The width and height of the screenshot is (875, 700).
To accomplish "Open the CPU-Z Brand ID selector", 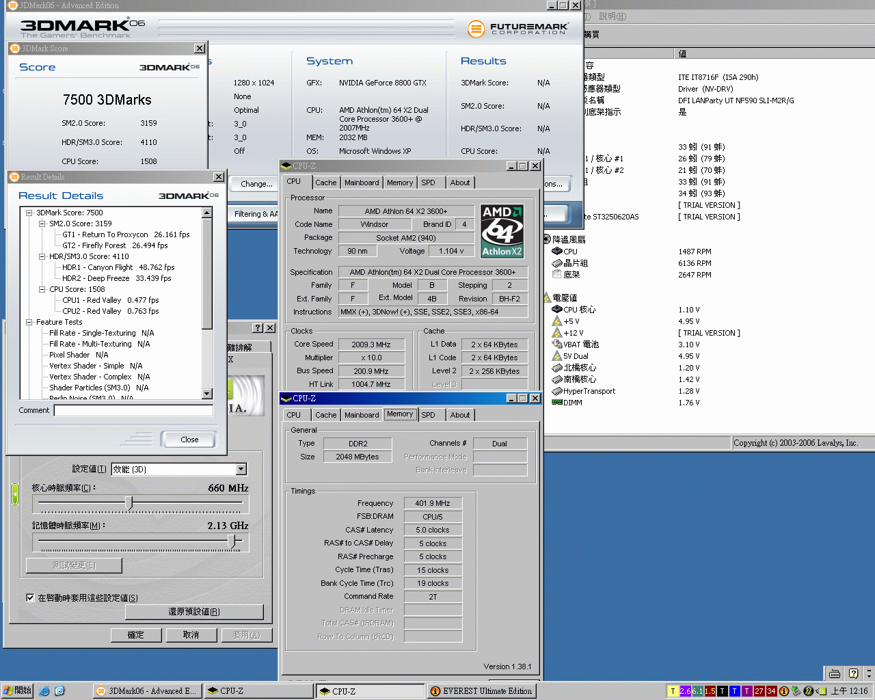I will pyautogui.click(x=464, y=224).
